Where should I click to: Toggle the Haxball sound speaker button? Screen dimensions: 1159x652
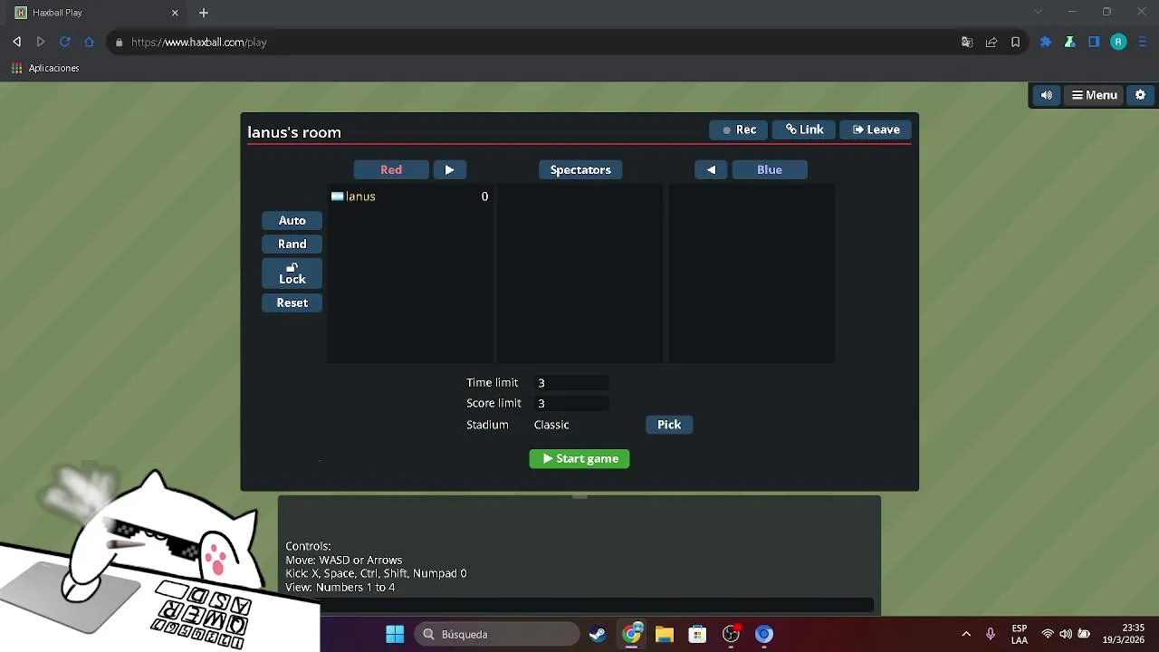(1047, 95)
